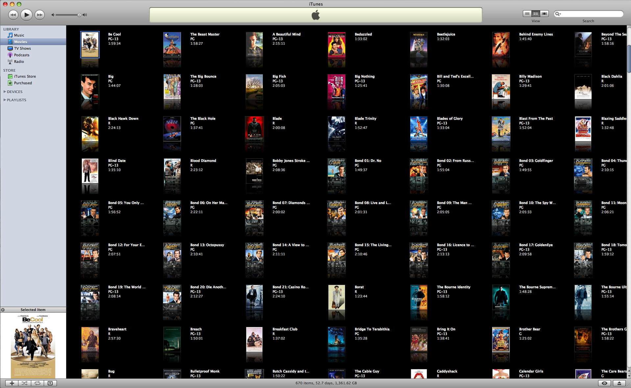This screenshot has width=631, height=388.
Task: Click the Be Cool artwork in Selected Item panel
Action: [x=33, y=346]
